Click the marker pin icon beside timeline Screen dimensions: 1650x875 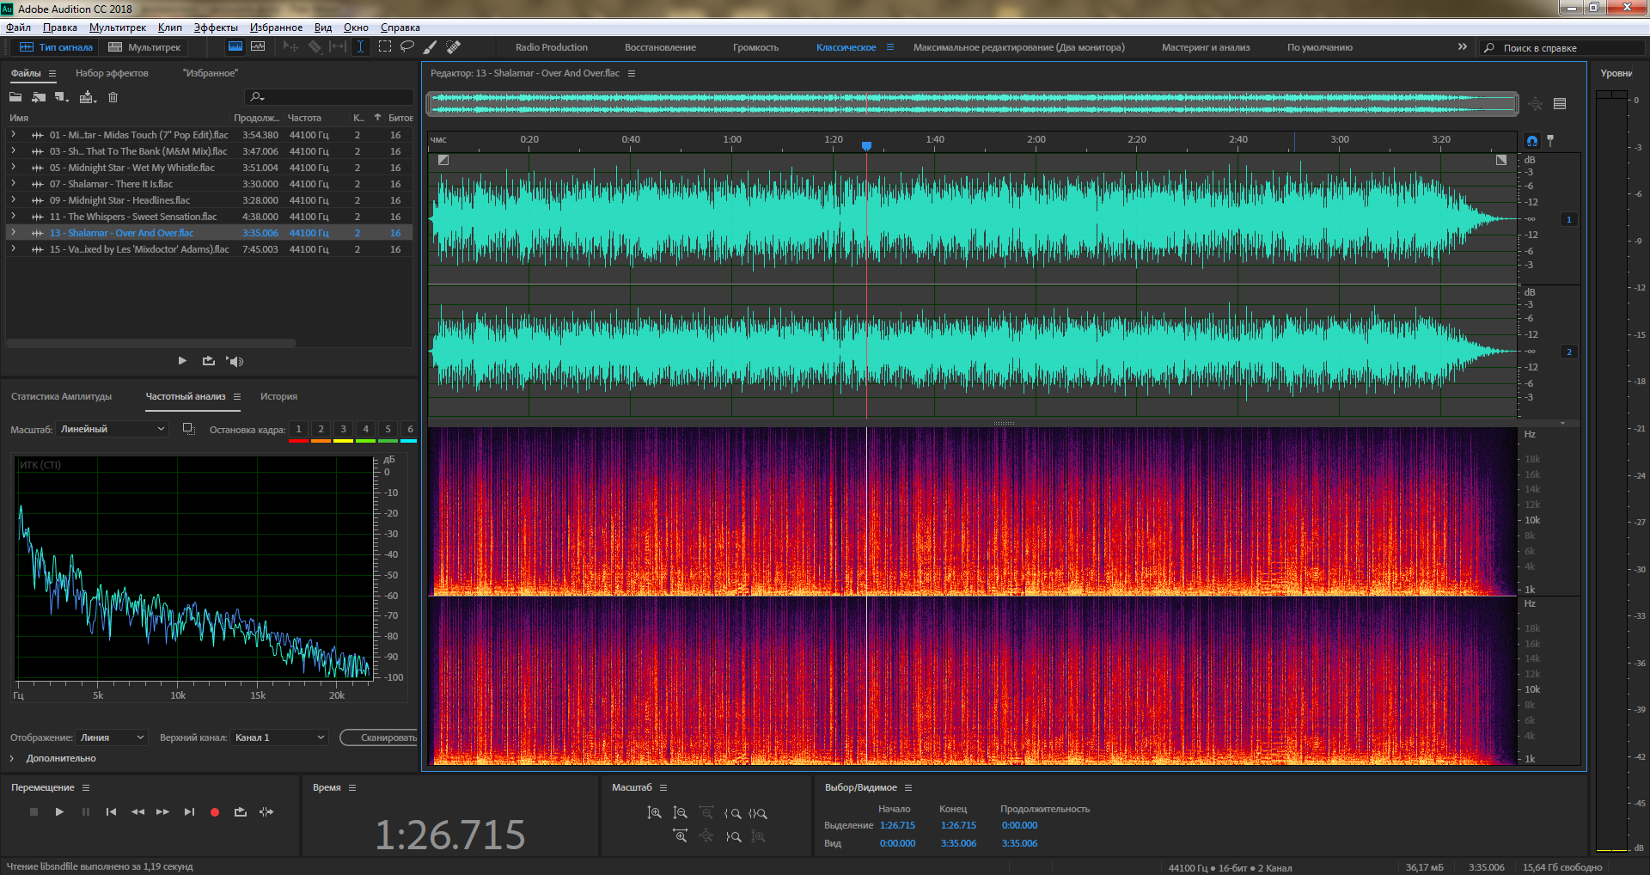click(1550, 140)
